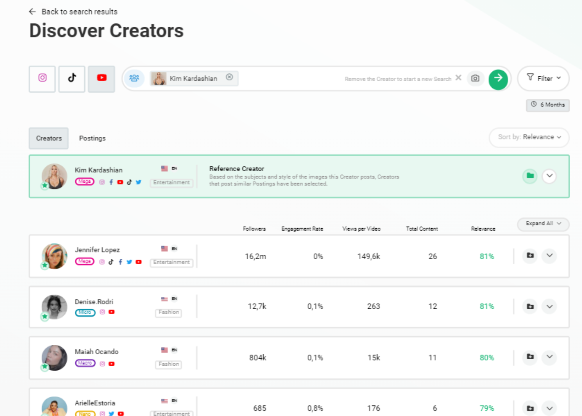Viewport: 582px width, 416px height.
Task: Open ArielleEstoria creator name
Action: [x=95, y=403]
